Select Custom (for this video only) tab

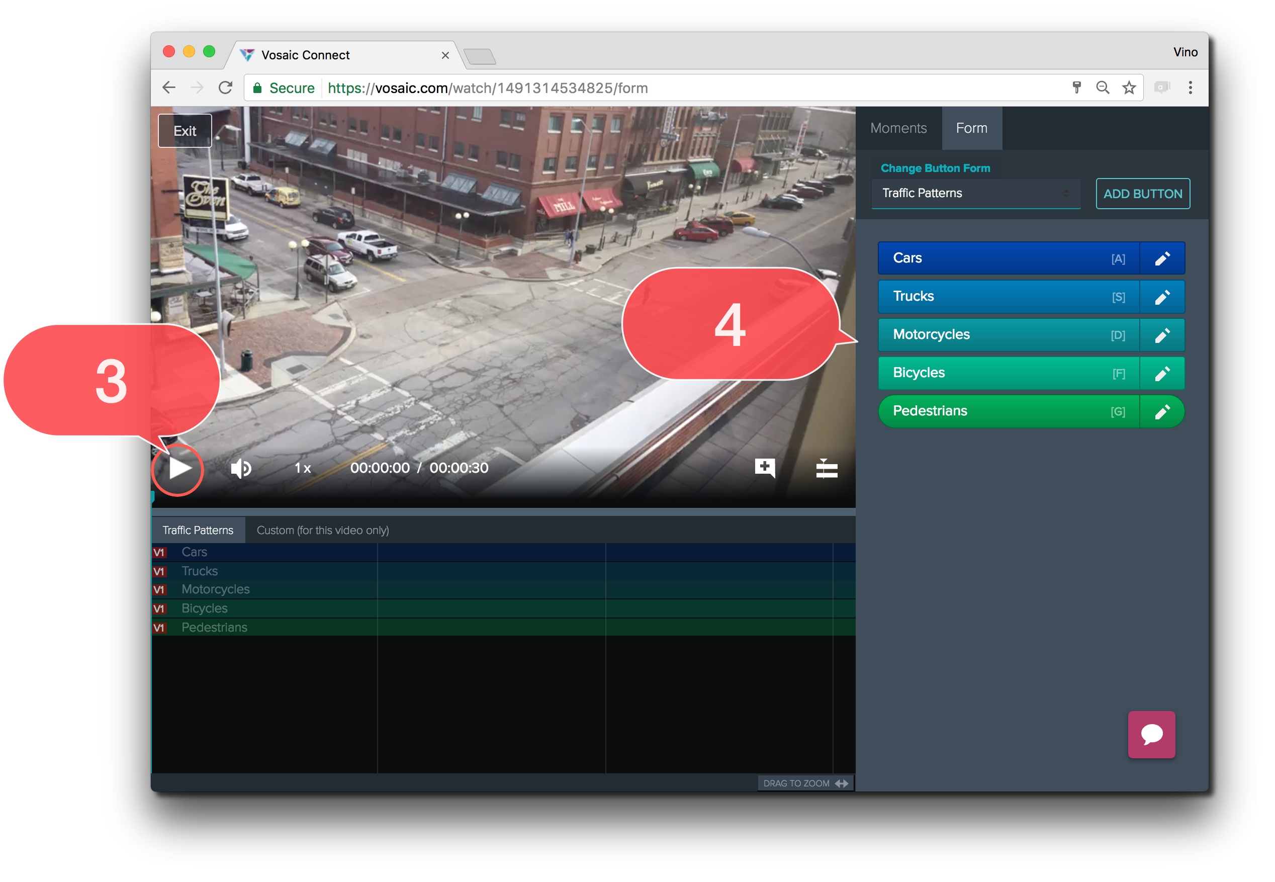323,531
